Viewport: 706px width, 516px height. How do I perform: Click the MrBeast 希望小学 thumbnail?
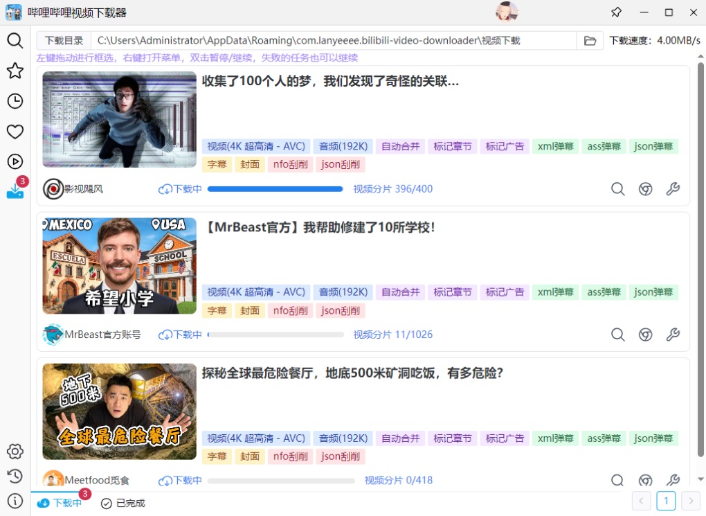(x=119, y=266)
